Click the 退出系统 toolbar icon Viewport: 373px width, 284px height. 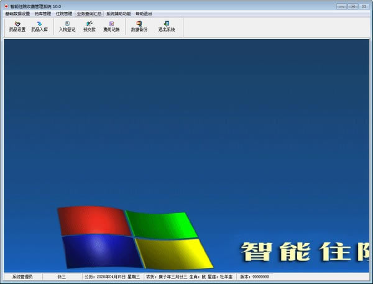tap(167, 27)
